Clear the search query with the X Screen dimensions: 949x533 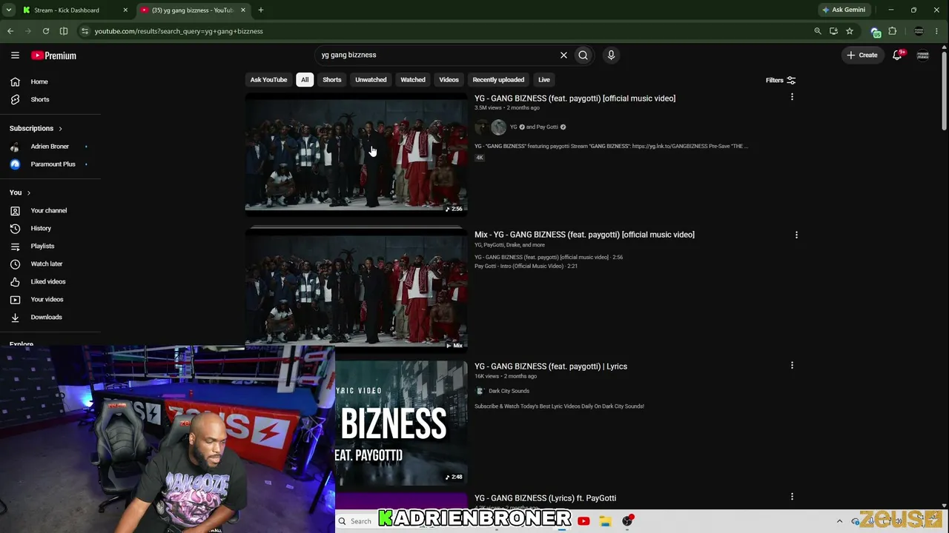tap(563, 55)
